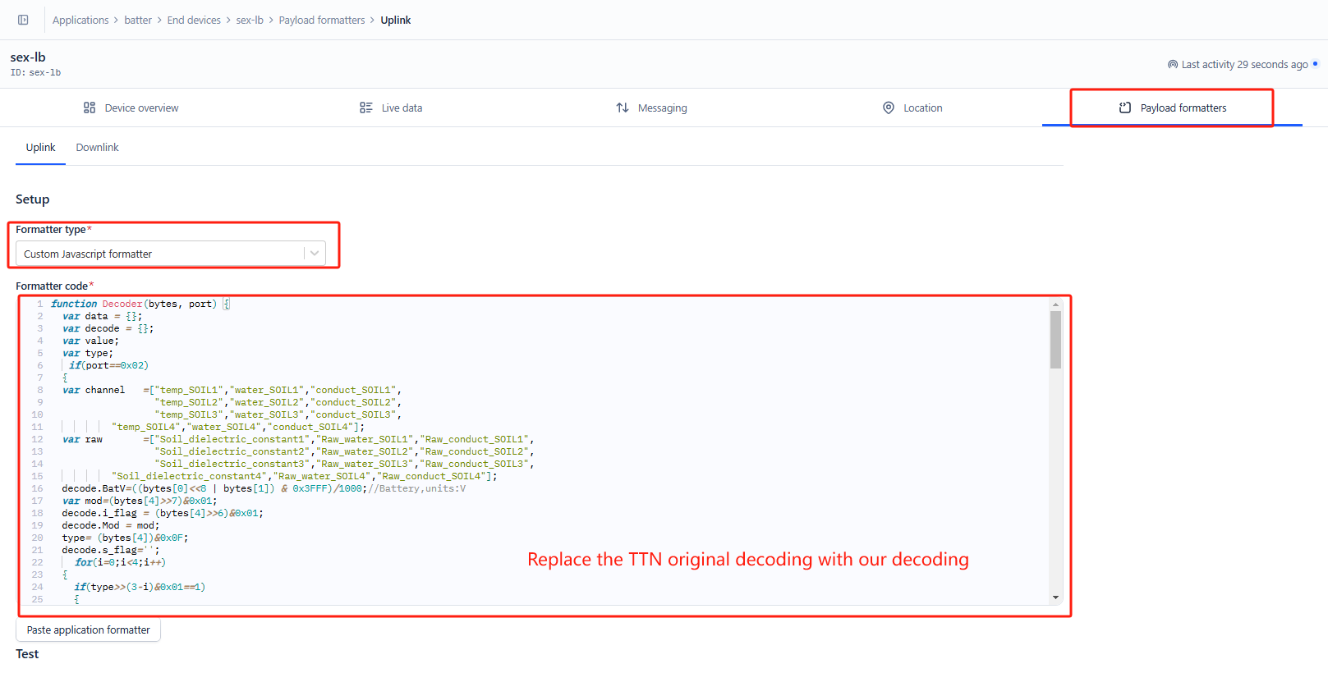The image size is (1328, 673).
Task: Click the Test section heading
Action: 27,654
